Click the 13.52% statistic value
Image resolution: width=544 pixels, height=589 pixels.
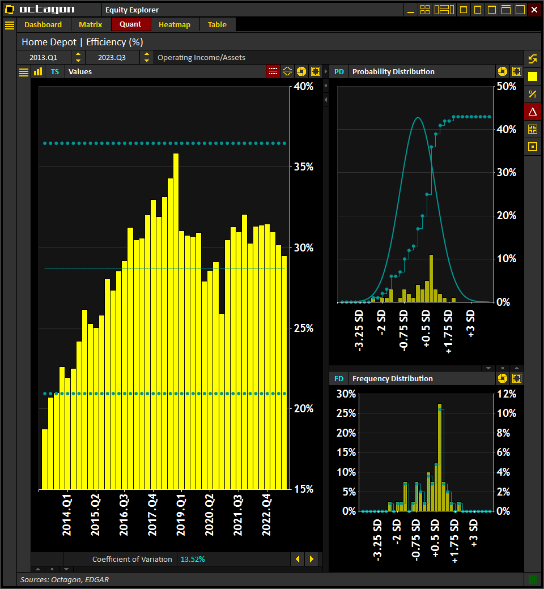(x=193, y=560)
